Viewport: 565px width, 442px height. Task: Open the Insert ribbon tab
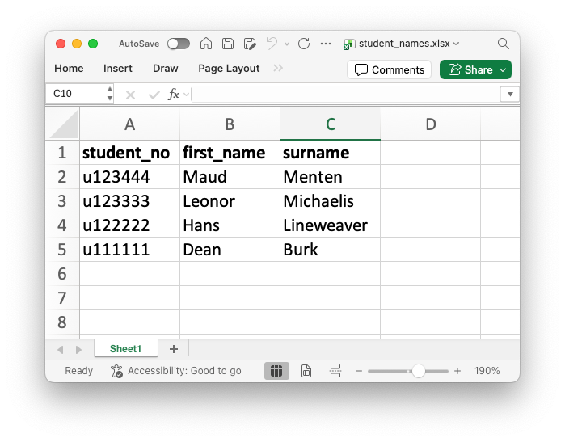coord(118,69)
